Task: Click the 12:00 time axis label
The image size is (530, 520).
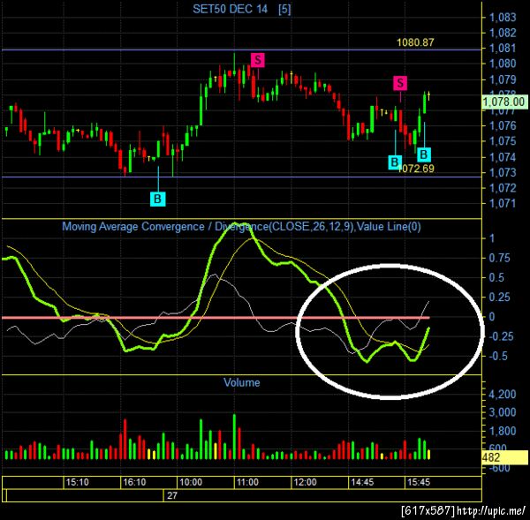Action: [x=306, y=482]
